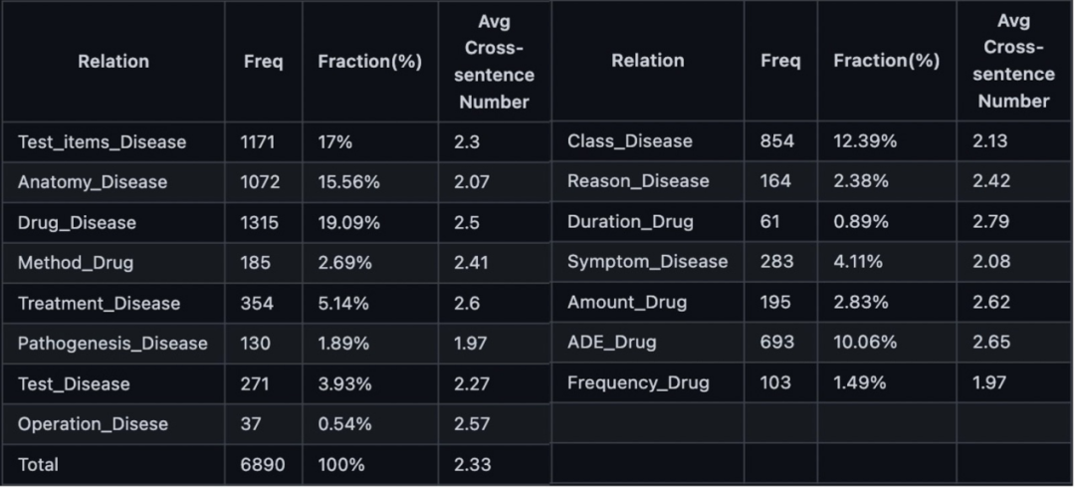Select the Method_Drug table cell
Image resolution: width=1075 pixels, height=488 pixels.
coord(76,263)
